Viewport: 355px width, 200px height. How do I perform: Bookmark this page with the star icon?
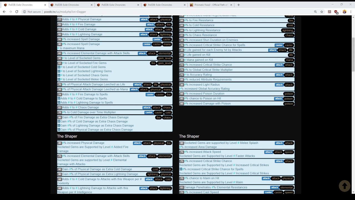(322, 12)
